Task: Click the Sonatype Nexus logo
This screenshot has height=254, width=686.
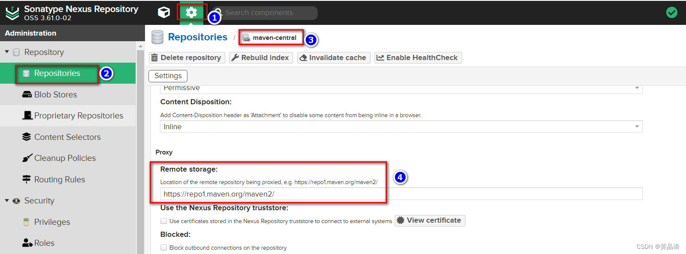Action: (x=12, y=13)
